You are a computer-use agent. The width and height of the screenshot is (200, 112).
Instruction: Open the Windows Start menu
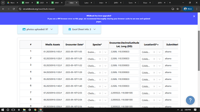coord(3,110)
